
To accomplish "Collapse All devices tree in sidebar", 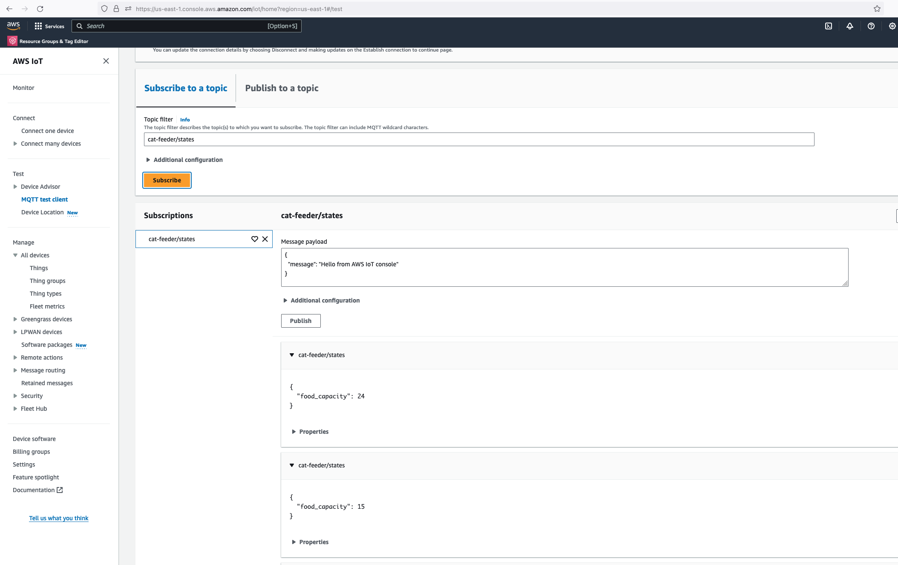I will click(x=15, y=255).
